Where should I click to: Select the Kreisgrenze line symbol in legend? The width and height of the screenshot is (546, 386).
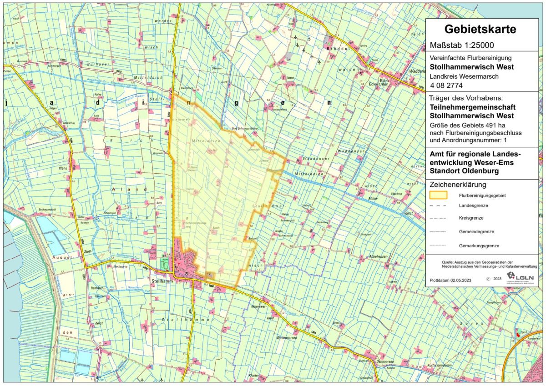(x=438, y=219)
